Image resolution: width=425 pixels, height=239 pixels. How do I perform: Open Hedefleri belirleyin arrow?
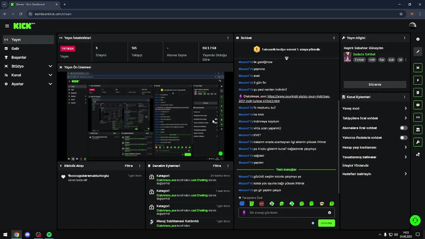pos(405,174)
